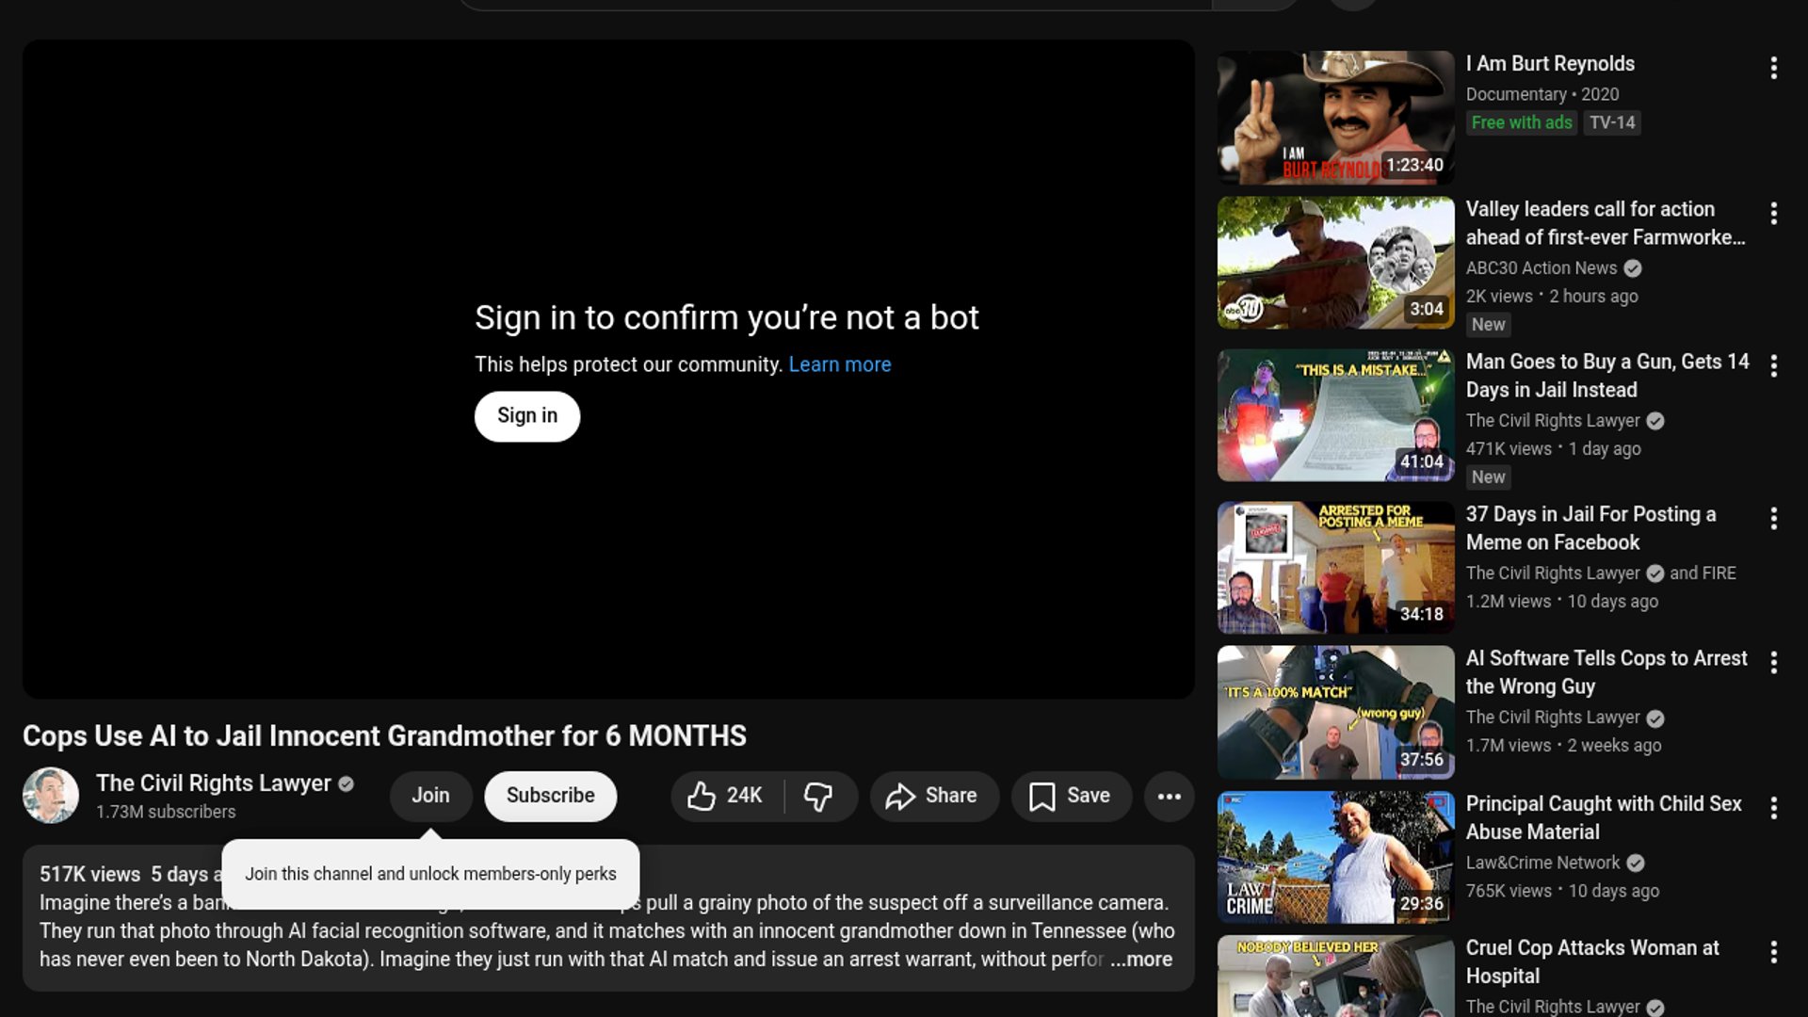1808x1017 pixels.
Task: Subscribe to The Civil Rights Lawyer
Action: pos(550,796)
